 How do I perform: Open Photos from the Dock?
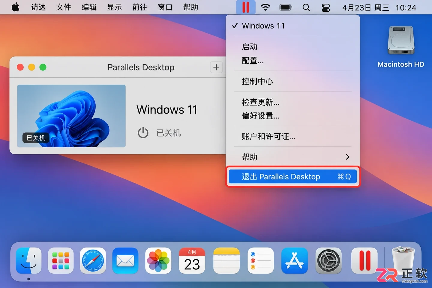pyautogui.click(x=158, y=260)
